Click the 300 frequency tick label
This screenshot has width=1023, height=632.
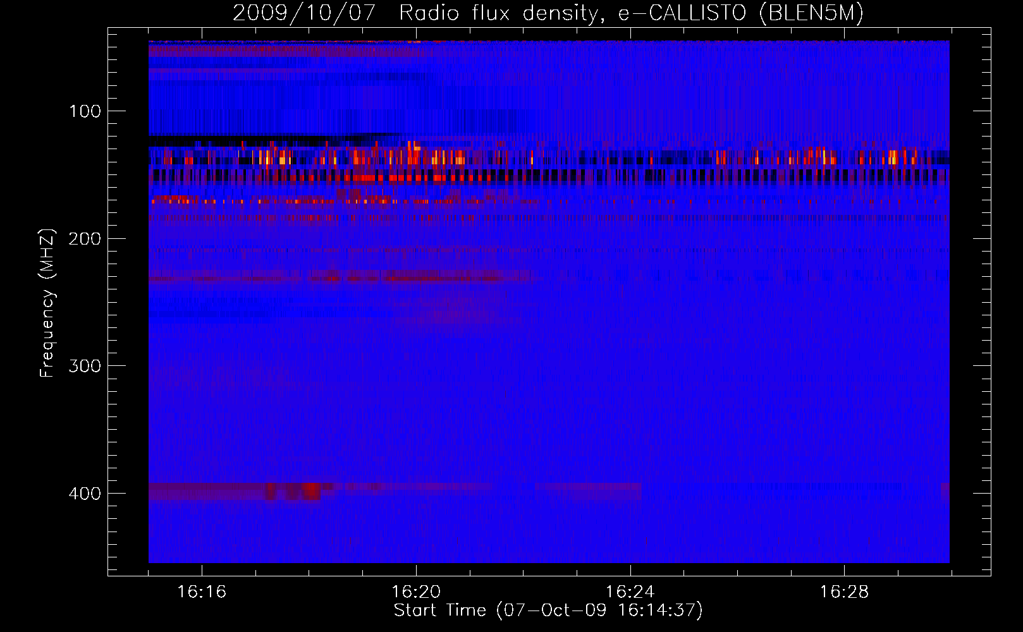tap(85, 367)
